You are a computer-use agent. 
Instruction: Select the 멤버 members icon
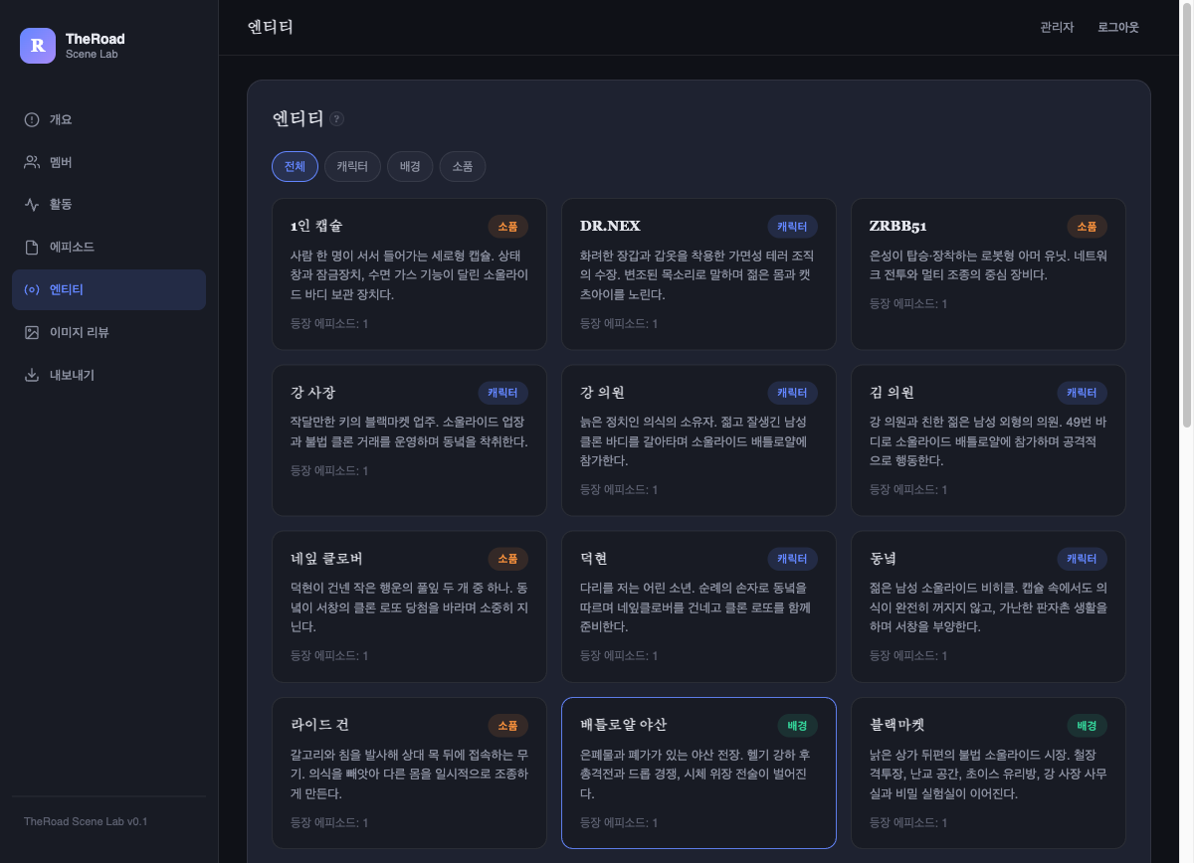pos(32,162)
